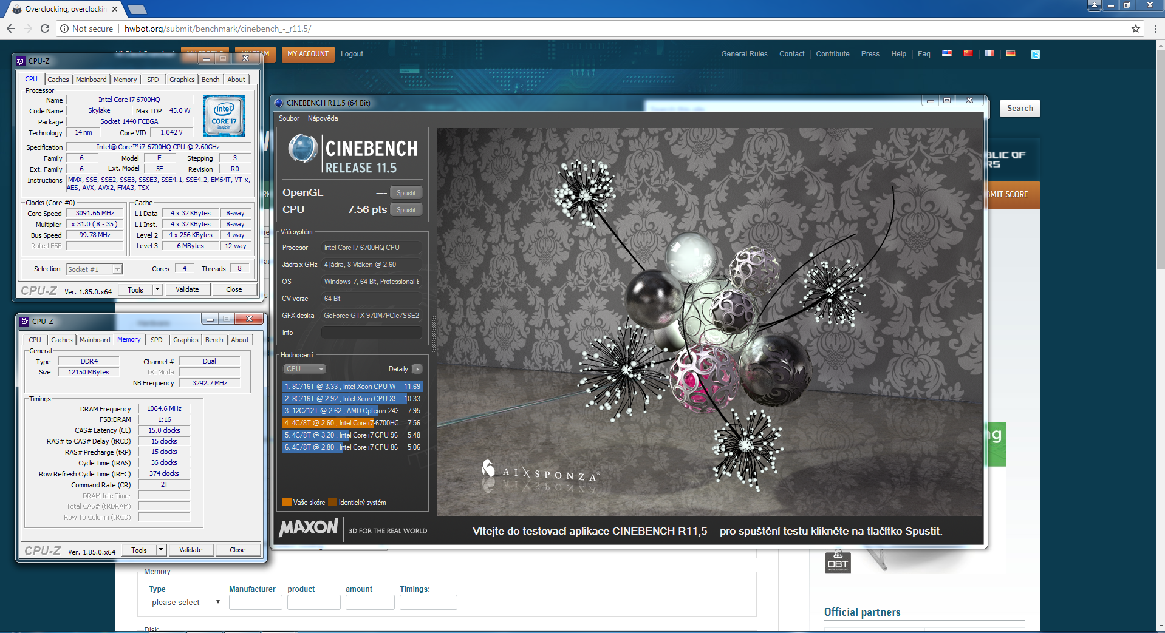This screenshot has width=1165, height=633.
Task: Select the Chinese flag language icon
Action: (x=968, y=53)
